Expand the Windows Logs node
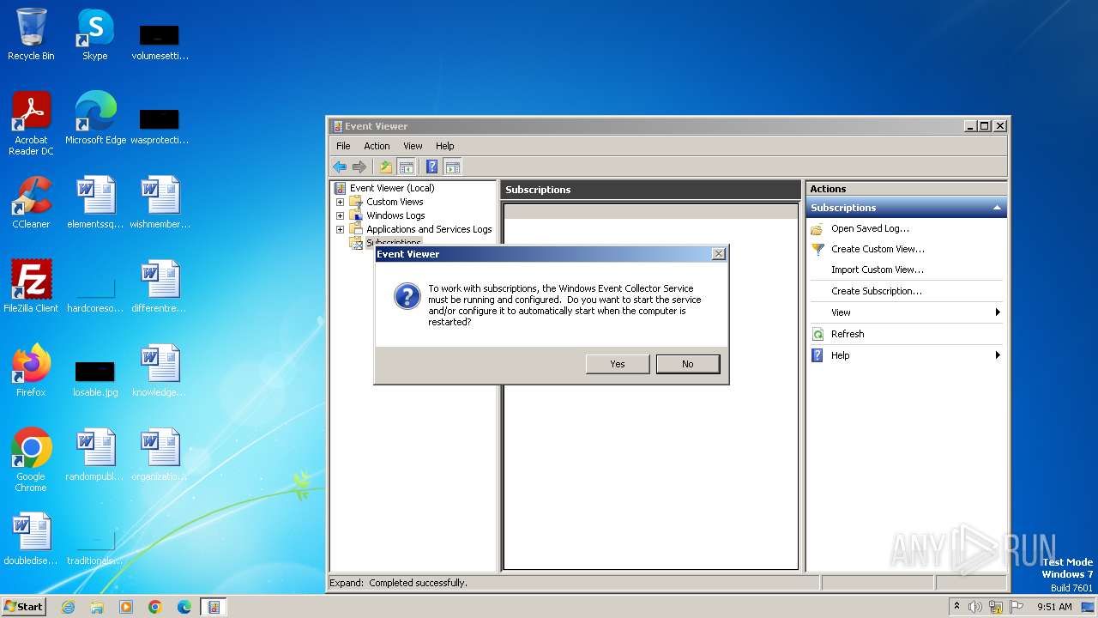 (x=340, y=215)
